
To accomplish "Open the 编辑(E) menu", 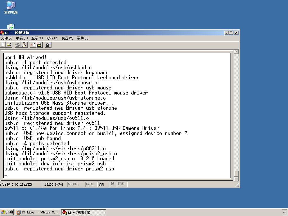I will tap(22, 38).
